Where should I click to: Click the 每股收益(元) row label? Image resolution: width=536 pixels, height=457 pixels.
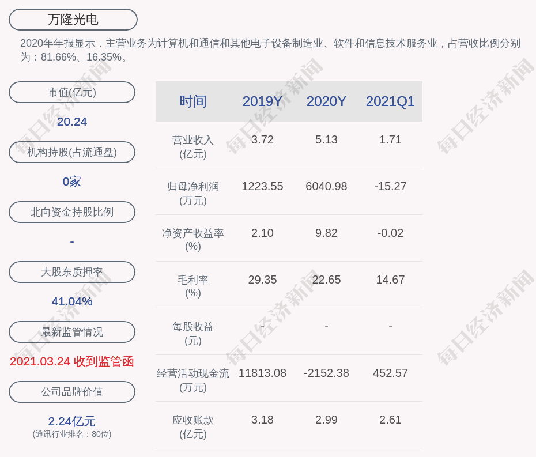click(x=193, y=334)
